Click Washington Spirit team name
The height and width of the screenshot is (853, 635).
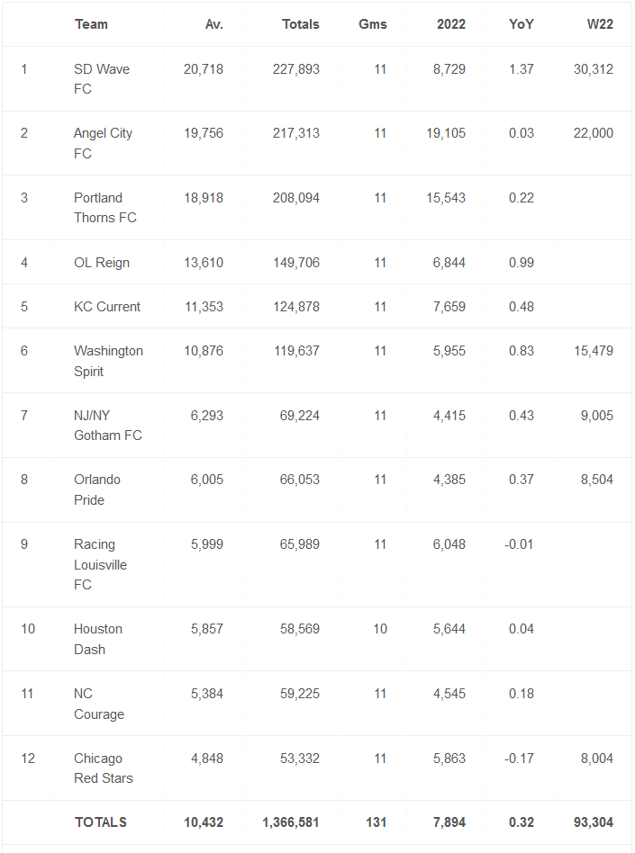[x=108, y=361]
